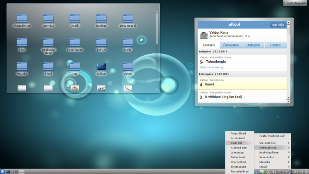
Task: Open the KDE application launcher menu
Action: [2, 172]
